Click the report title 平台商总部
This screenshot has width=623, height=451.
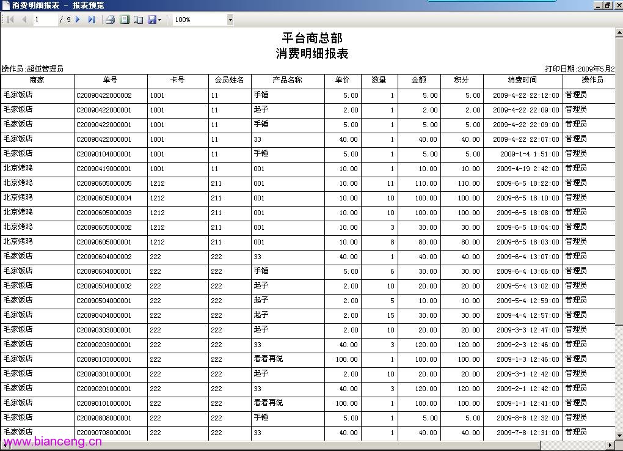pos(312,38)
